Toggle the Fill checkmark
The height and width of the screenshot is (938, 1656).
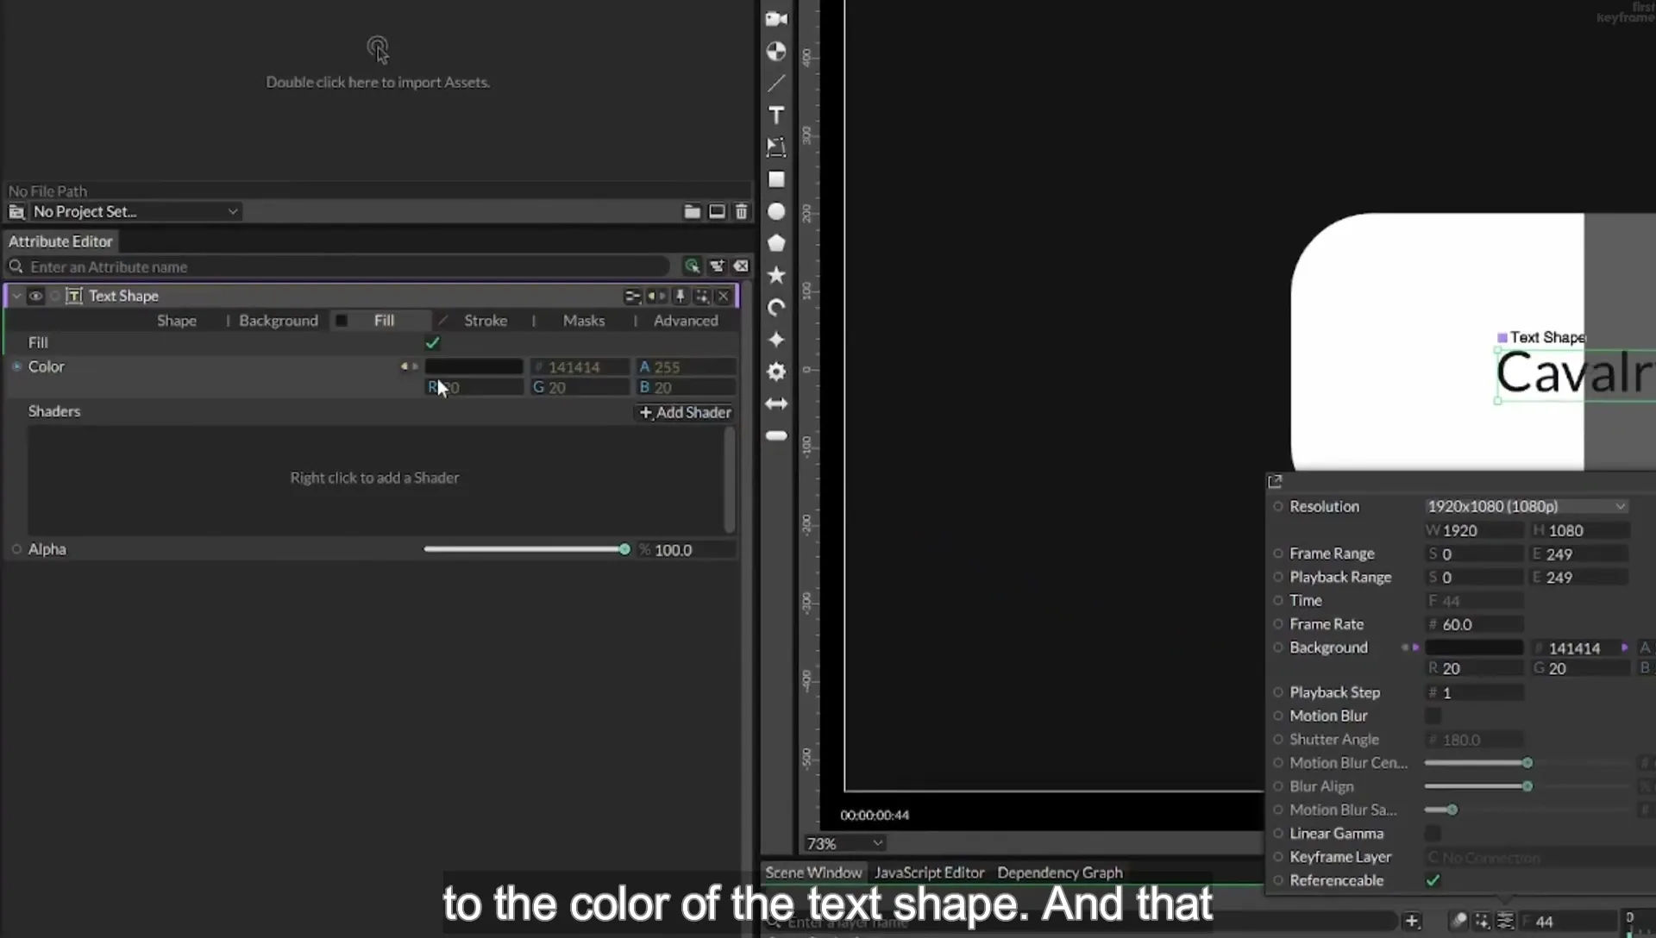[433, 343]
